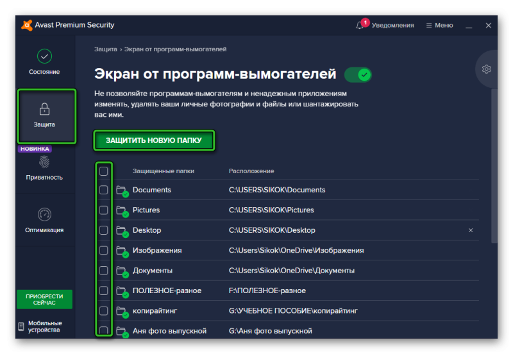Select the Аня фото выпускной folder name
This screenshot has height=354, width=513.
169,331
